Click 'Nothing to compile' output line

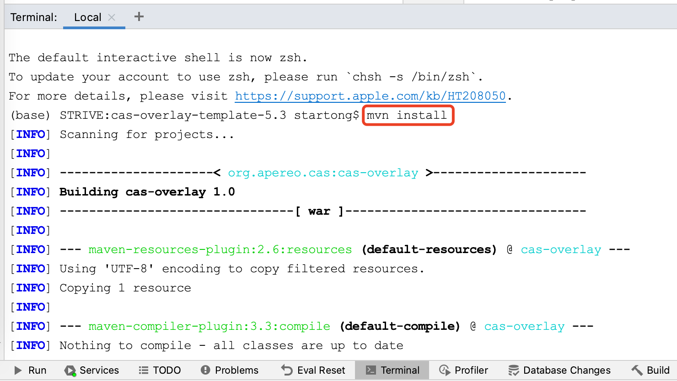click(231, 345)
